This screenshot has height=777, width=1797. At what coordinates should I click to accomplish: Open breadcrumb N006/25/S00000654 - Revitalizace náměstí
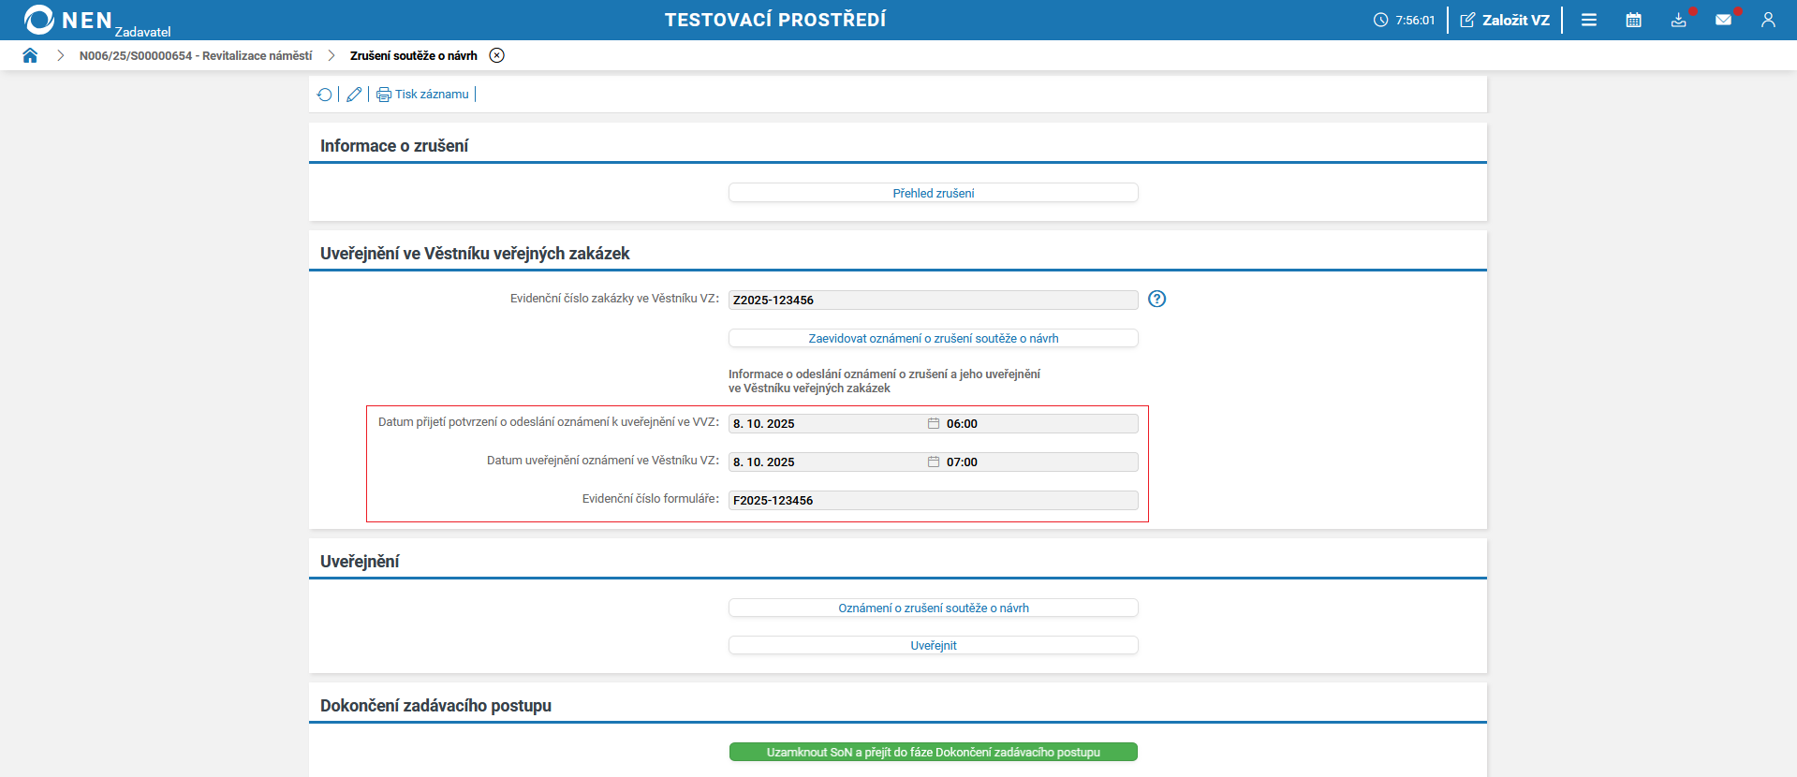pyautogui.click(x=196, y=56)
